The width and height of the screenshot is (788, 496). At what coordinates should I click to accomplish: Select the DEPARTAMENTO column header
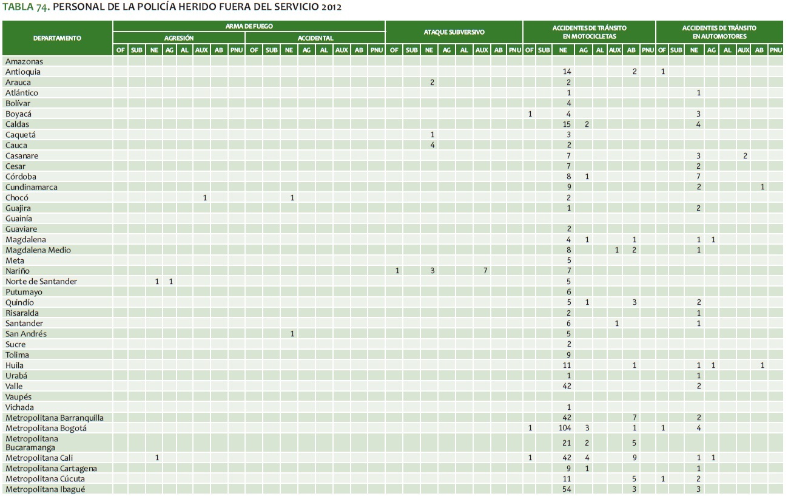click(57, 38)
